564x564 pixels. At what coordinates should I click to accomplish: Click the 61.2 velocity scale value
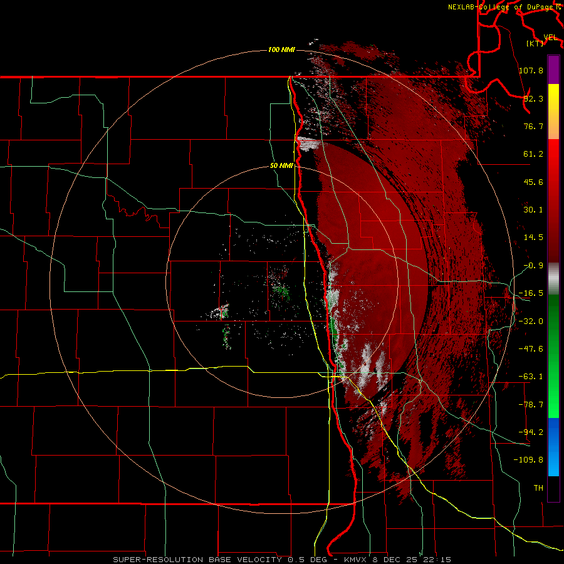click(x=533, y=154)
